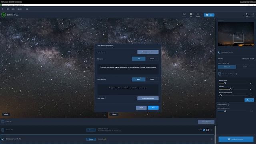
Task: Toggle the first image row checkbox
Action: click(x=3, y=130)
